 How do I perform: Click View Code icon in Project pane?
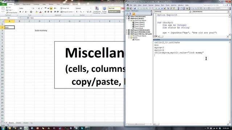(x=127, y=14)
